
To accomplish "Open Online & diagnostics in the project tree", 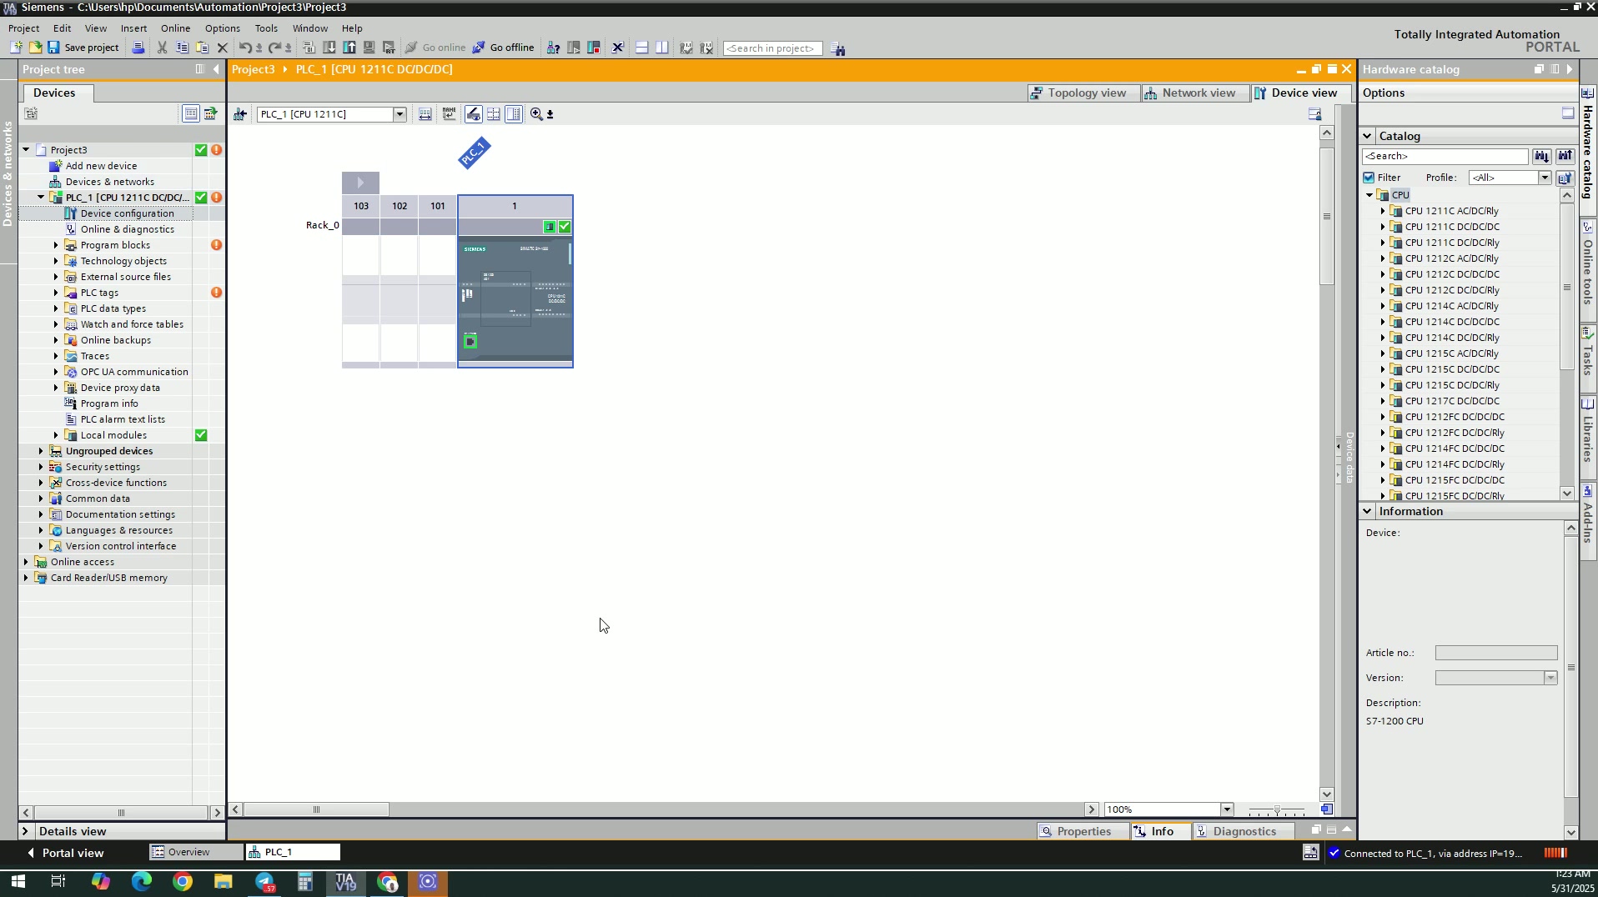I will click(x=128, y=229).
